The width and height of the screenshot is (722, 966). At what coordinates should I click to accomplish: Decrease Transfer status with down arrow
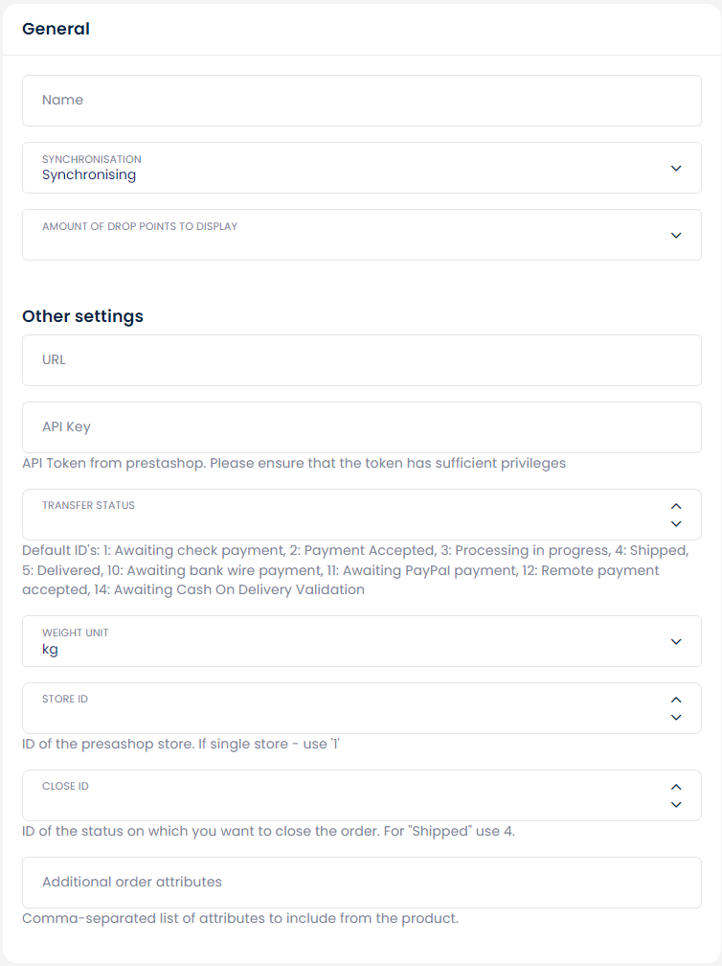pos(676,524)
